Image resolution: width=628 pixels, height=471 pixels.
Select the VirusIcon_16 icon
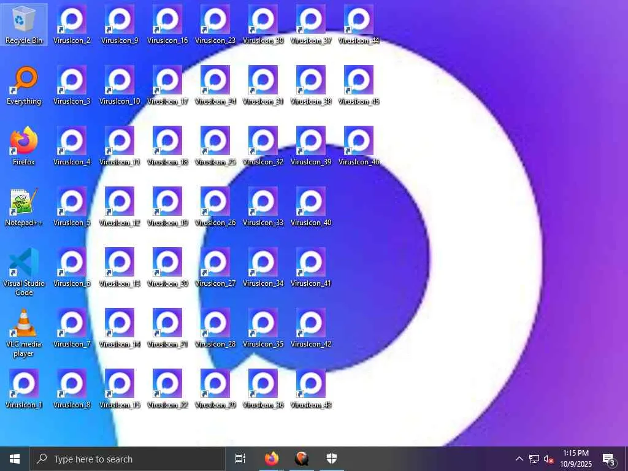coord(167,25)
